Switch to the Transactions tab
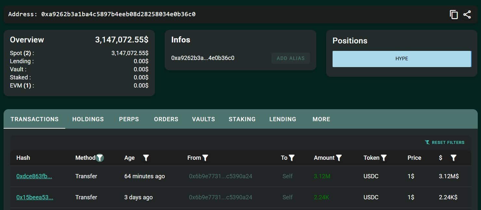This screenshot has height=210, width=481. tap(34, 119)
